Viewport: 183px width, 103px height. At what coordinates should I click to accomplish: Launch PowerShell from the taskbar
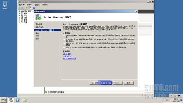pos(18,100)
